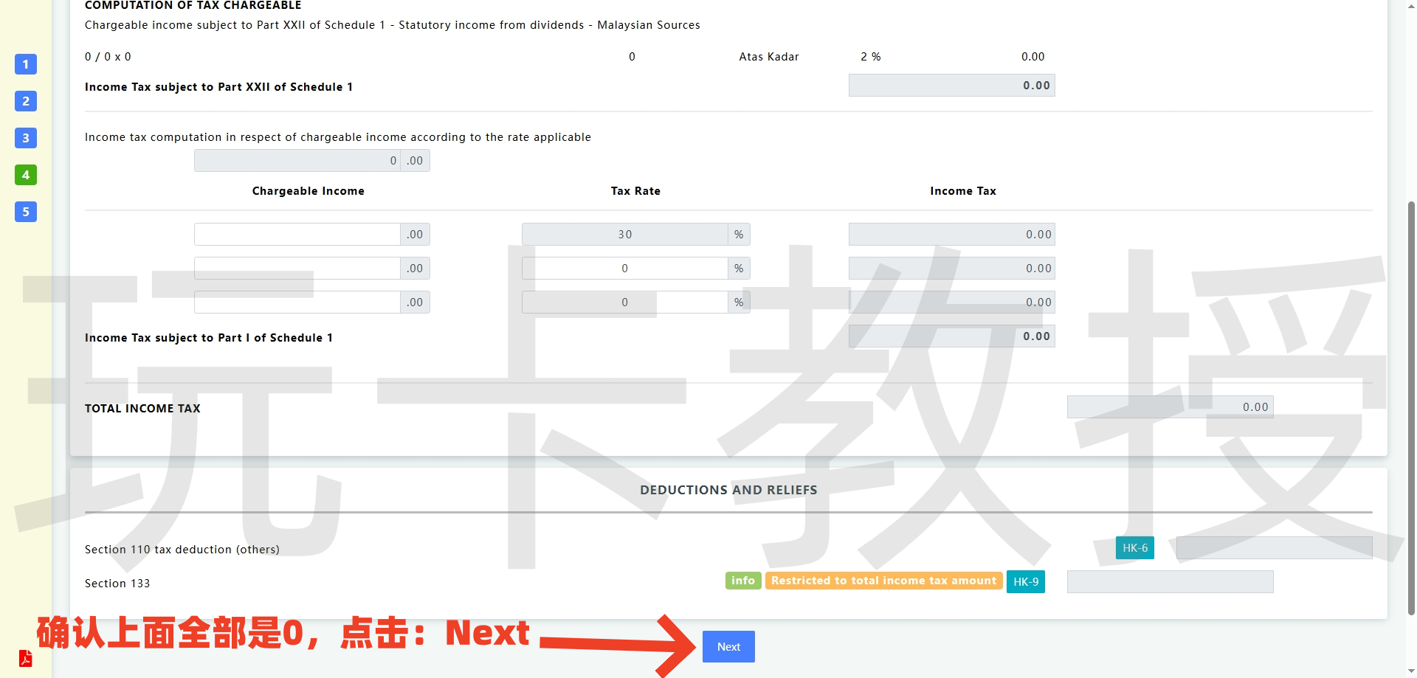
Task: Click second Chargeable Income input field
Action: coord(297,269)
